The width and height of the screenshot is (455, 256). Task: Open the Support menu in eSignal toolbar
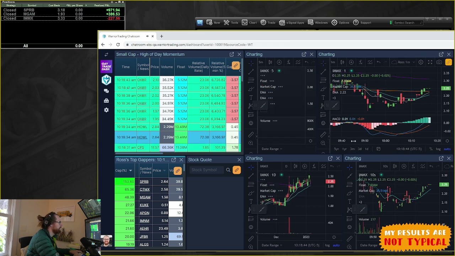tap(362, 23)
